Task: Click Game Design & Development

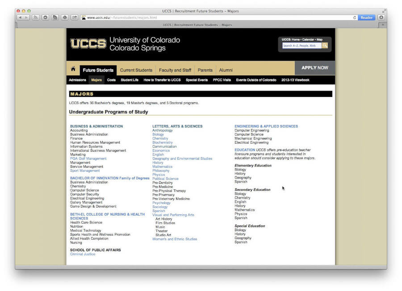Action: (x=93, y=207)
